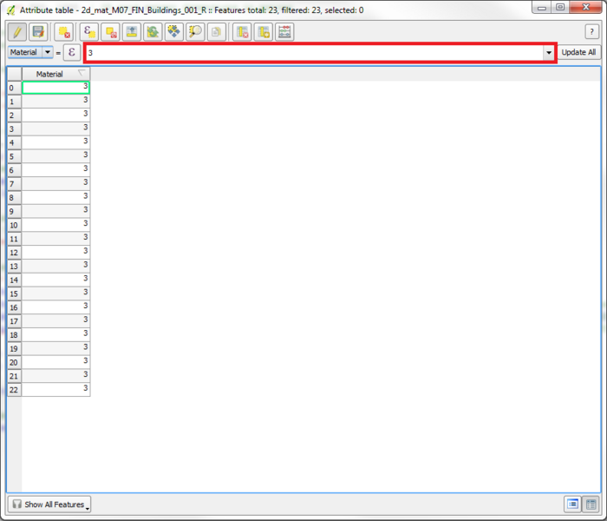Viewport: 607px width, 521px height.
Task: Toggle editing mode with the pencil icon
Action: pyautogui.click(x=16, y=32)
